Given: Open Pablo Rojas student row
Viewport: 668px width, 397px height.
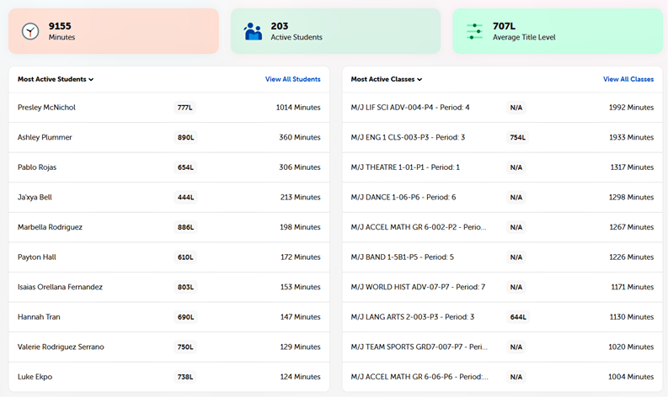Looking at the screenshot, I should [x=40, y=167].
